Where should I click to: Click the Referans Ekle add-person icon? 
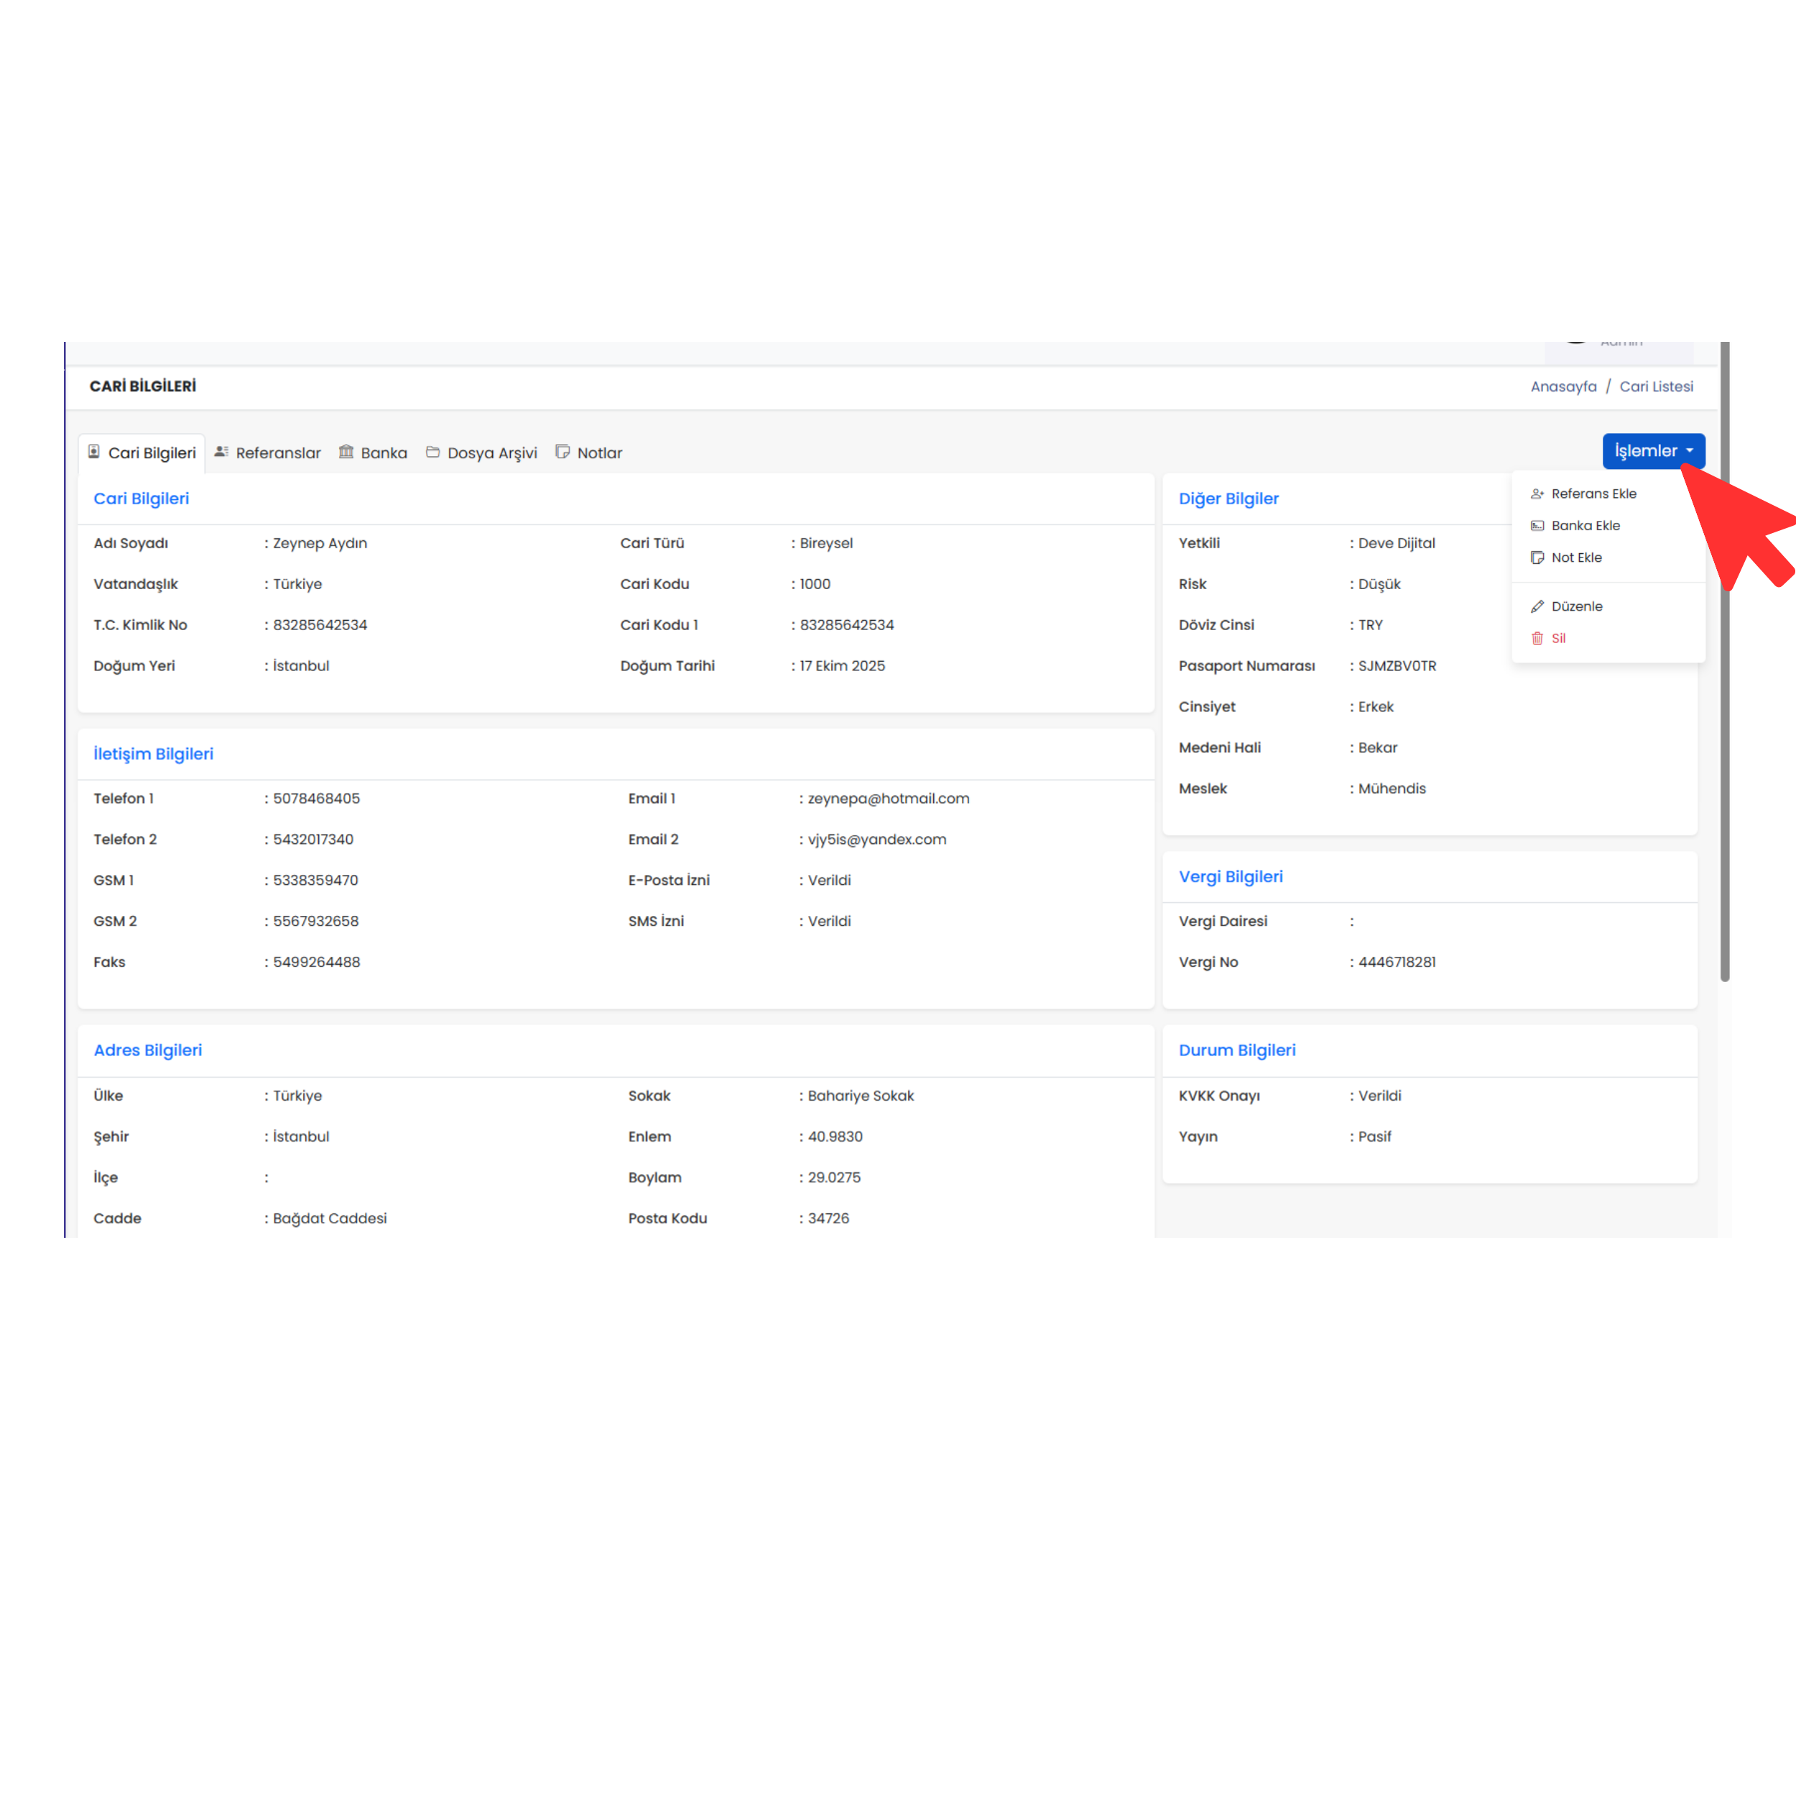(x=1537, y=494)
